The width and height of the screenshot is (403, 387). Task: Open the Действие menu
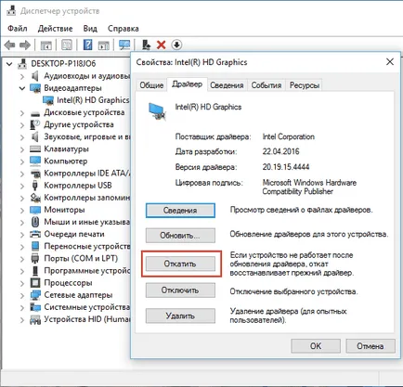click(x=55, y=29)
